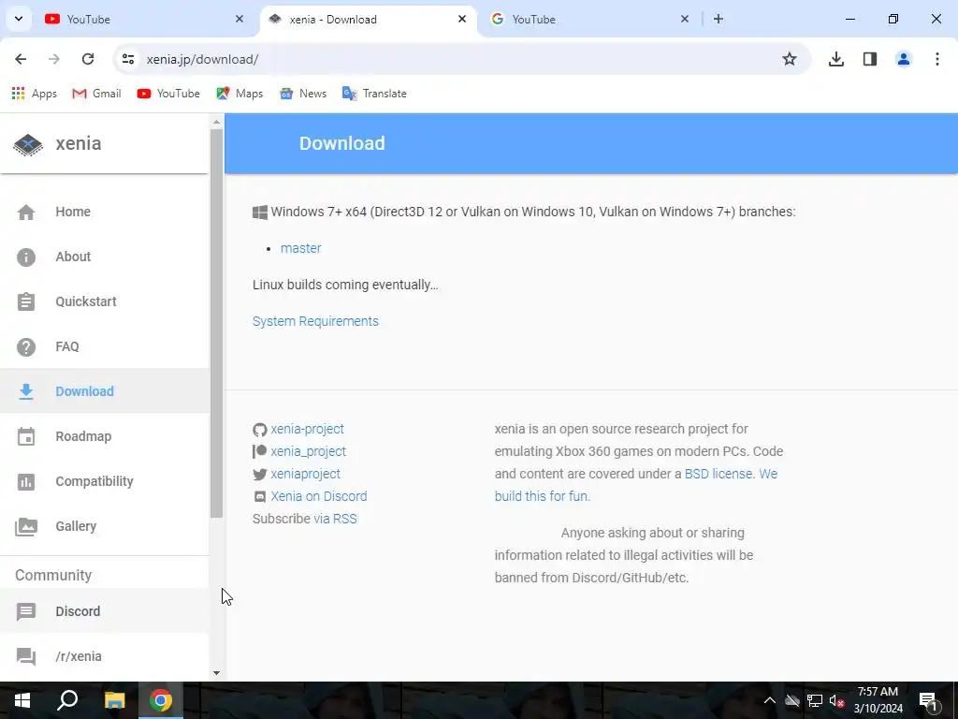
Task: Open the muted volume tray icon
Action: pos(837,700)
